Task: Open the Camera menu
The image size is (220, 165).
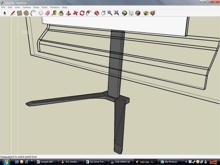Action: (26, 7)
